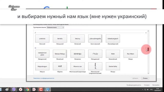The width and height of the screenshot is (164, 92).
Task: Open Google Chrome from the taskbar
Action: pyautogui.click(x=27, y=89)
